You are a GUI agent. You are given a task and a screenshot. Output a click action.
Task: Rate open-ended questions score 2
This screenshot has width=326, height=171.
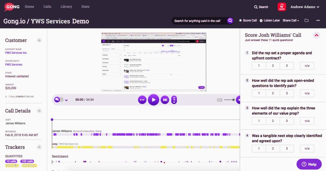(x=273, y=93)
